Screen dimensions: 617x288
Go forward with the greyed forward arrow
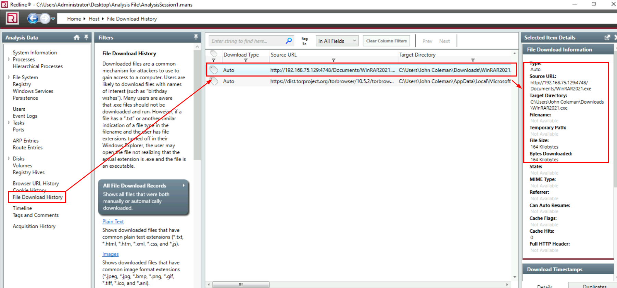pos(45,18)
